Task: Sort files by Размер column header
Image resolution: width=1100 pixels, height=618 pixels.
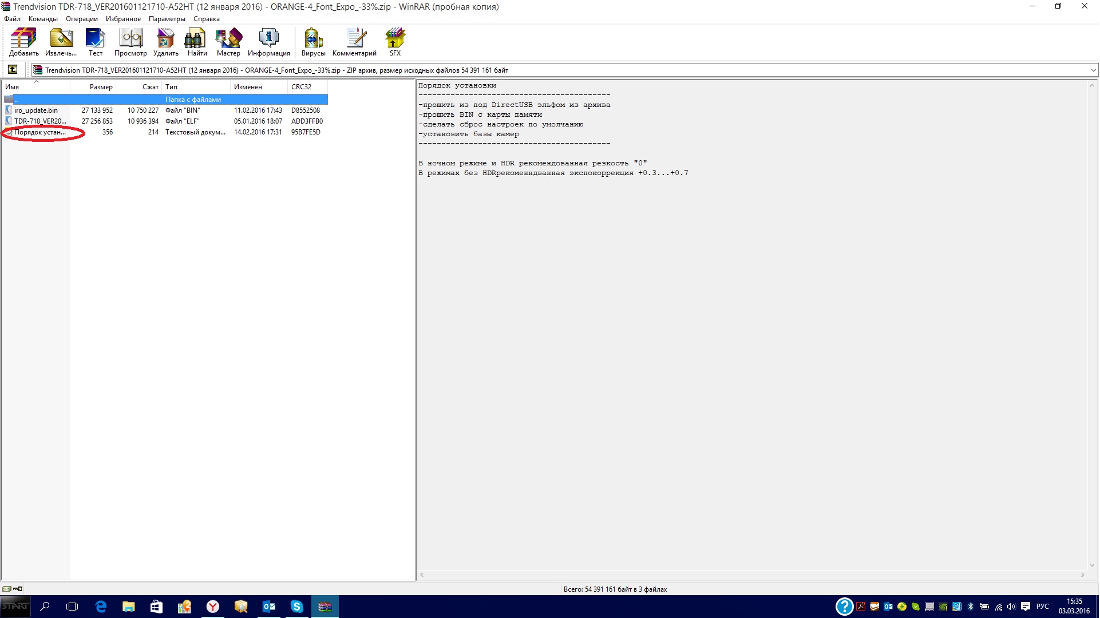Action: (x=101, y=87)
